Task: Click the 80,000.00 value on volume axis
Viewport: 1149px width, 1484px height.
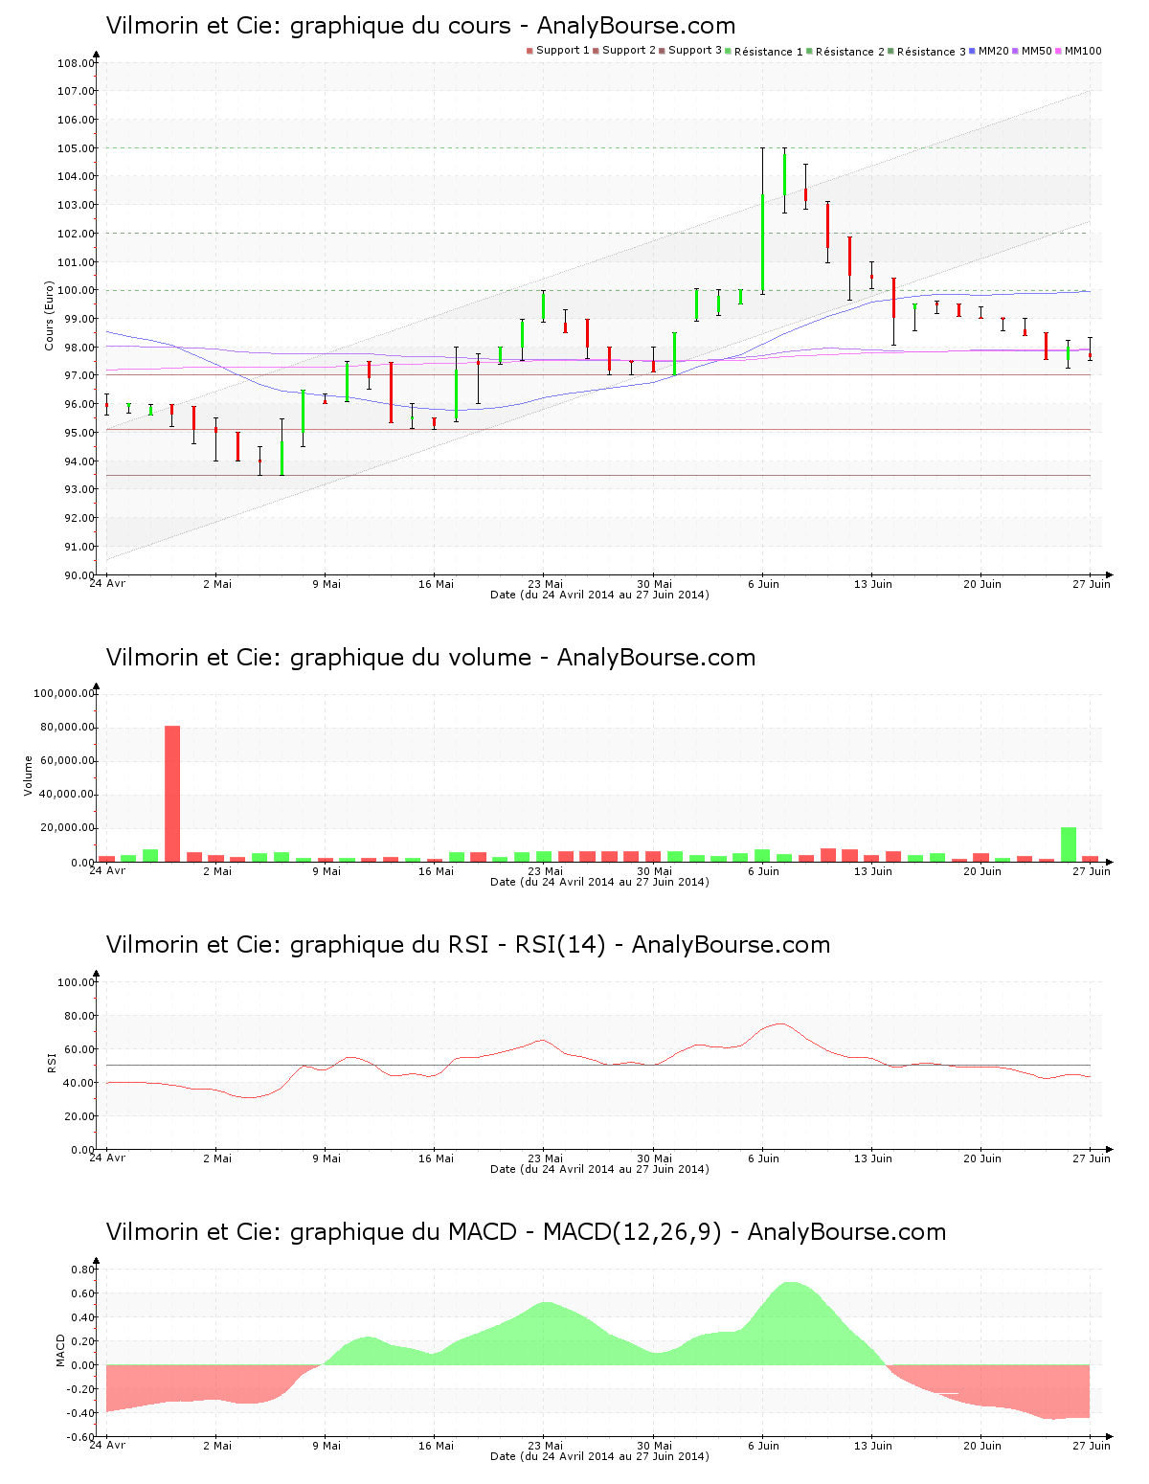Action: pos(66,728)
